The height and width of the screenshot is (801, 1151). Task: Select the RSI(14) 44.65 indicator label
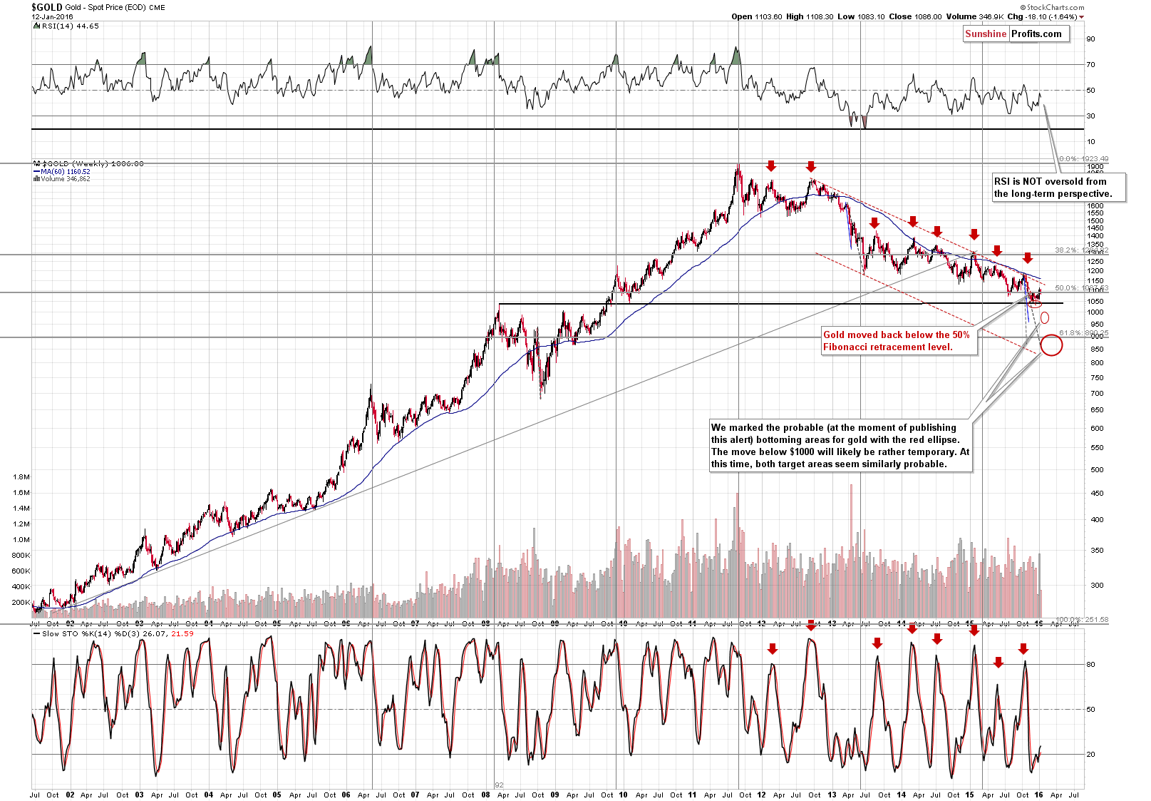pyautogui.click(x=68, y=26)
